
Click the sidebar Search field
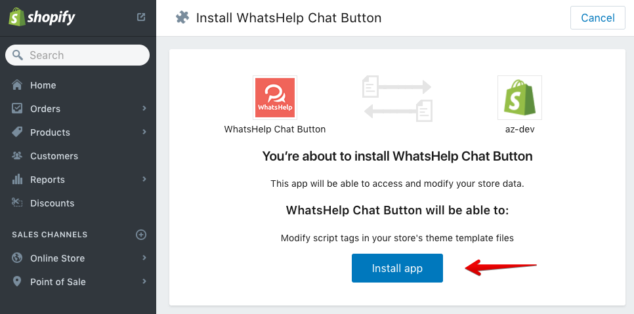pos(77,55)
